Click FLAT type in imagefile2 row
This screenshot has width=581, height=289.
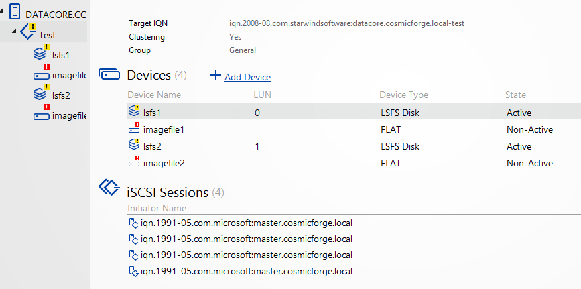pos(391,163)
